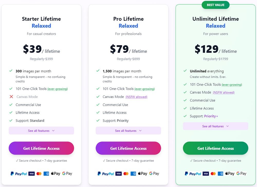This screenshot has width=257, height=187.
Task: Click the BEST VALUE badge
Action: click(x=216, y=5)
